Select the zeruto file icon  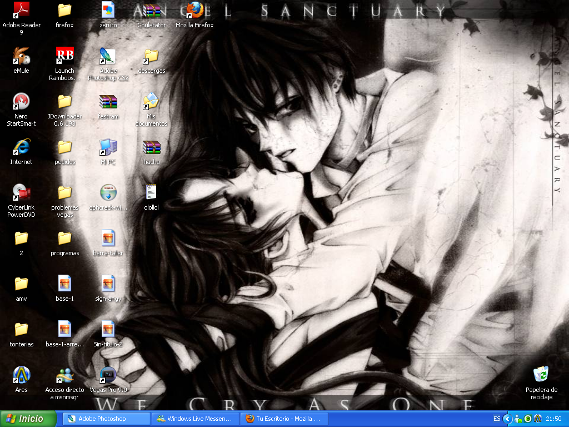[108, 11]
